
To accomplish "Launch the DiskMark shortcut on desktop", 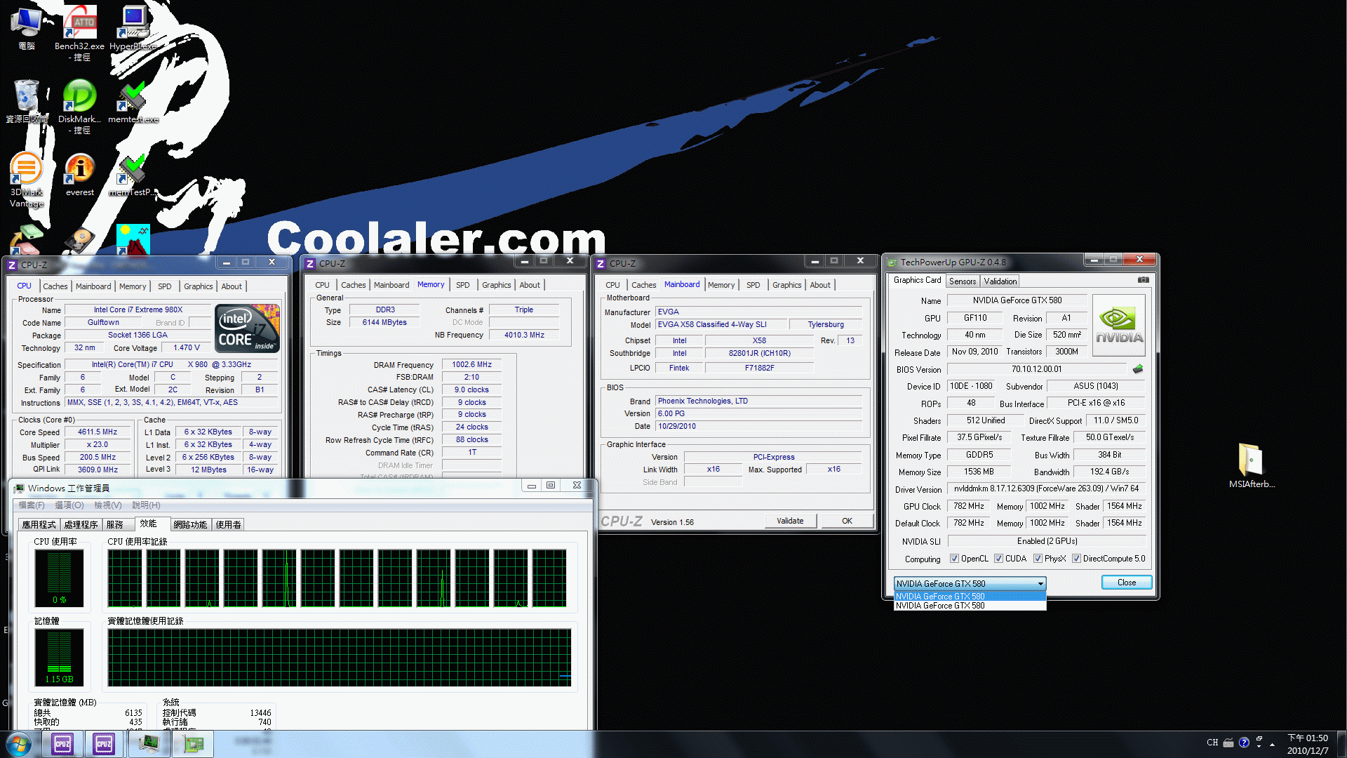I will pyautogui.click(x=80, y=105).
